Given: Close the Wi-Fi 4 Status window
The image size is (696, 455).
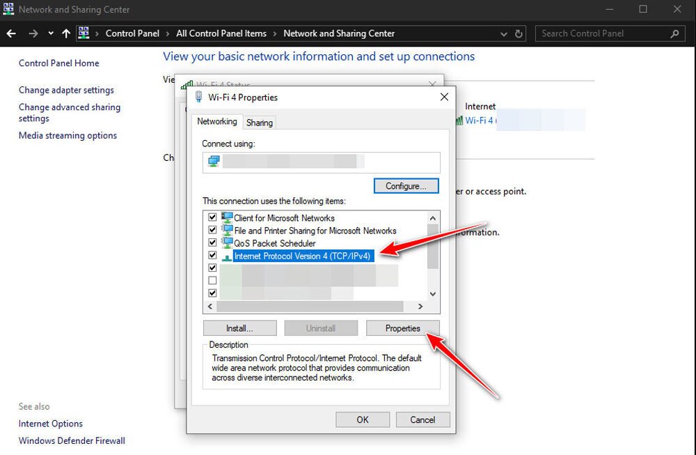Looking at the screenshot, I should point(432,83).
